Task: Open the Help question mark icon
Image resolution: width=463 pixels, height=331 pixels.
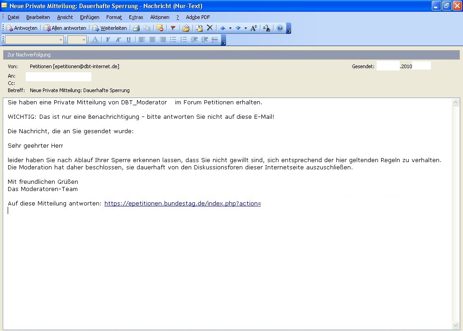Action: (280, 28)
